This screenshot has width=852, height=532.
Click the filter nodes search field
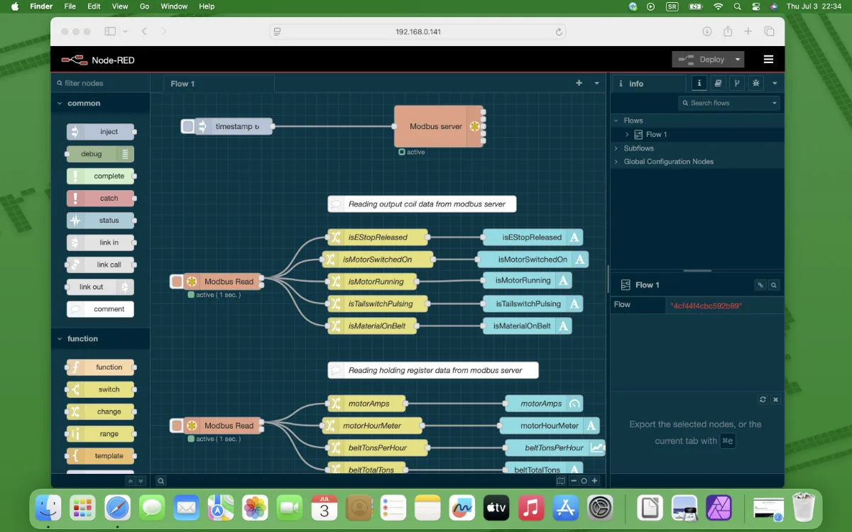100,83
